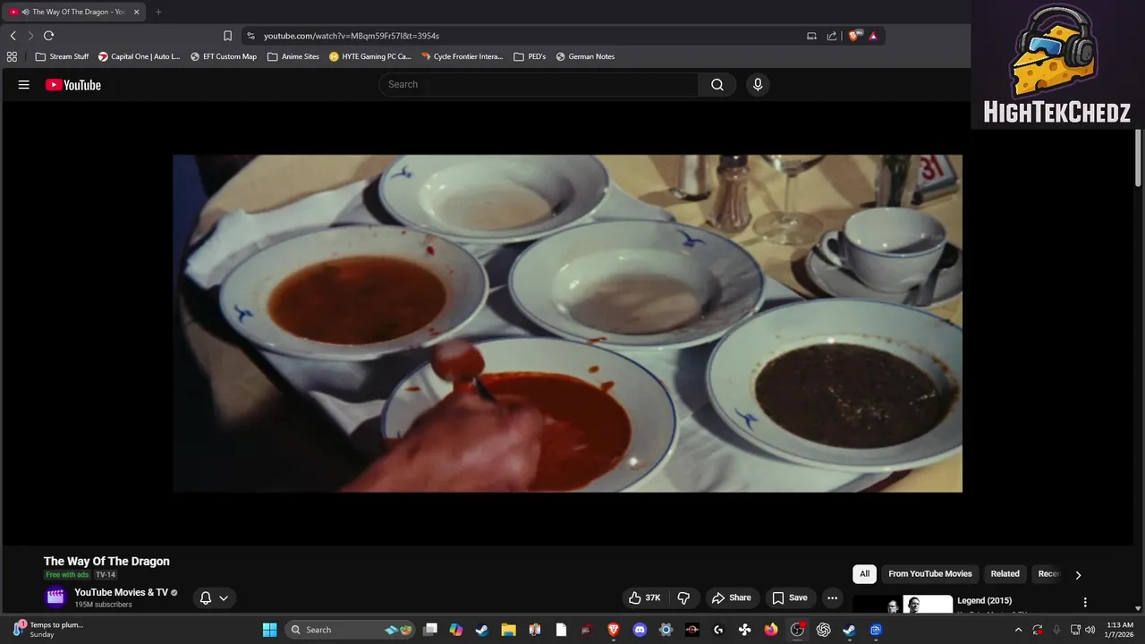Open Discord from the taskbar
Screen dimensions: 1145x644
[640, 630]
